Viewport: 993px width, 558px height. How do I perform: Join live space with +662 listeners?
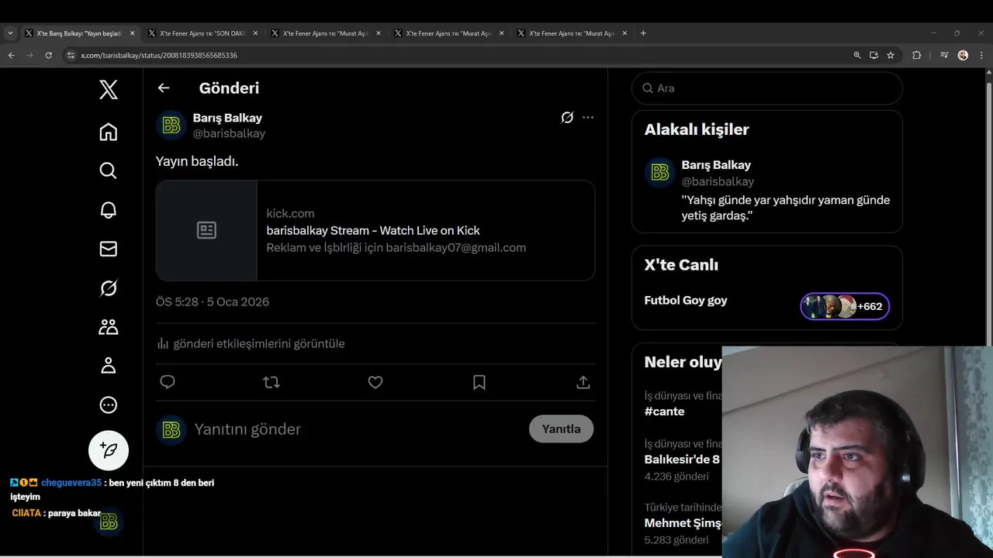[x=845, y=306]
